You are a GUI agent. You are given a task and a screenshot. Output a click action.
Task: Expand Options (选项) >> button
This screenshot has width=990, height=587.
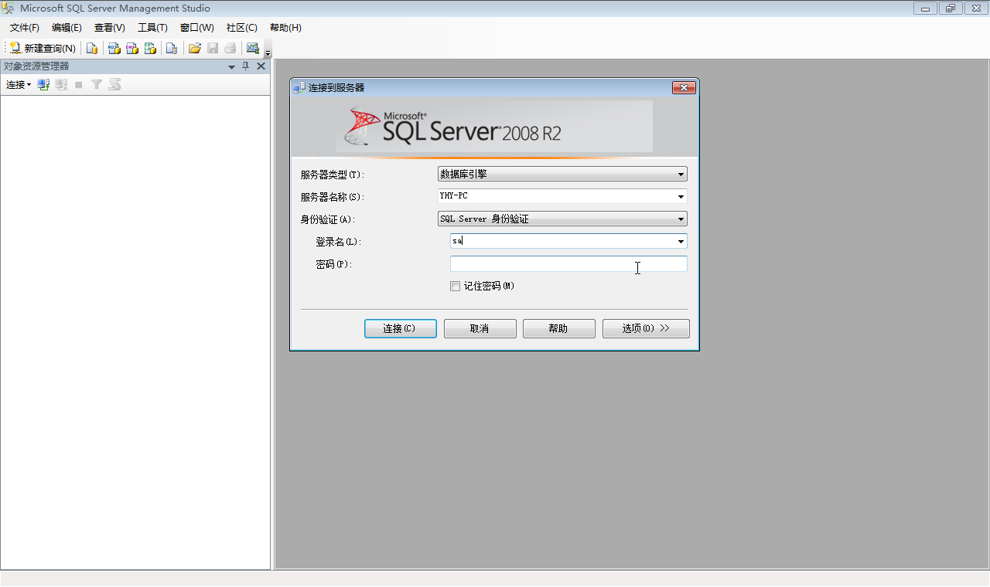coord(646,329)
